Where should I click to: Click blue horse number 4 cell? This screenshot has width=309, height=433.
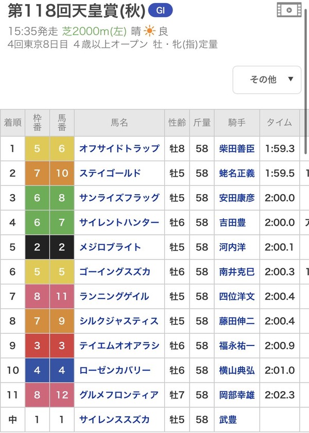tap(62, 370)
